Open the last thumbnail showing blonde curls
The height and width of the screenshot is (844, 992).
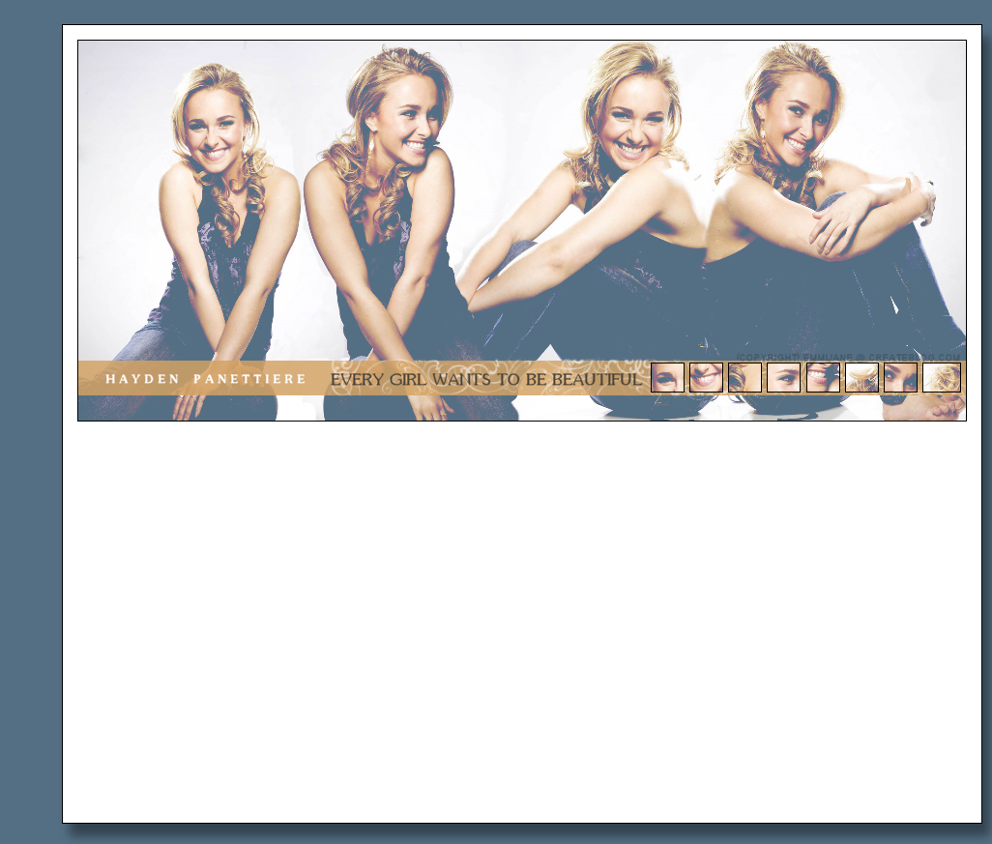pyautogui.click(x=942, y=378)
